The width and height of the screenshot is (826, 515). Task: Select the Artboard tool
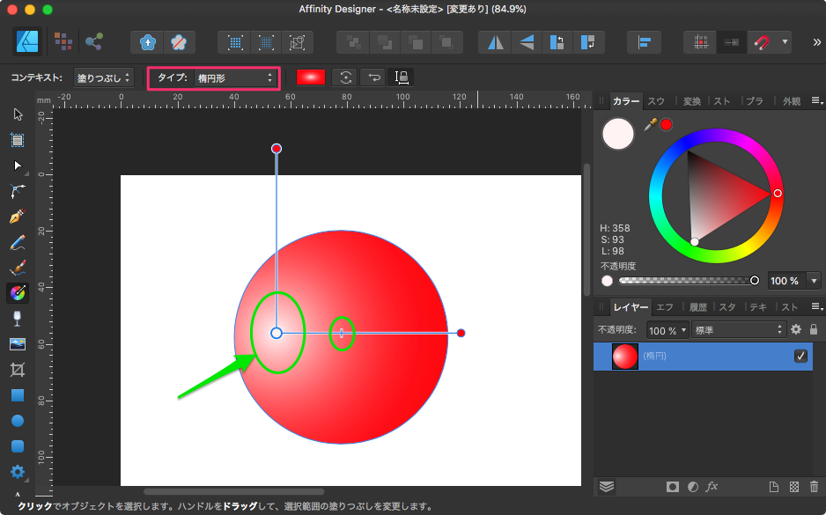click(x=17, y=139)
